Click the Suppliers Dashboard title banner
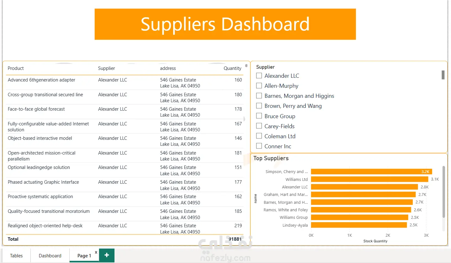 pyautogui.click(x=225, y=24)
